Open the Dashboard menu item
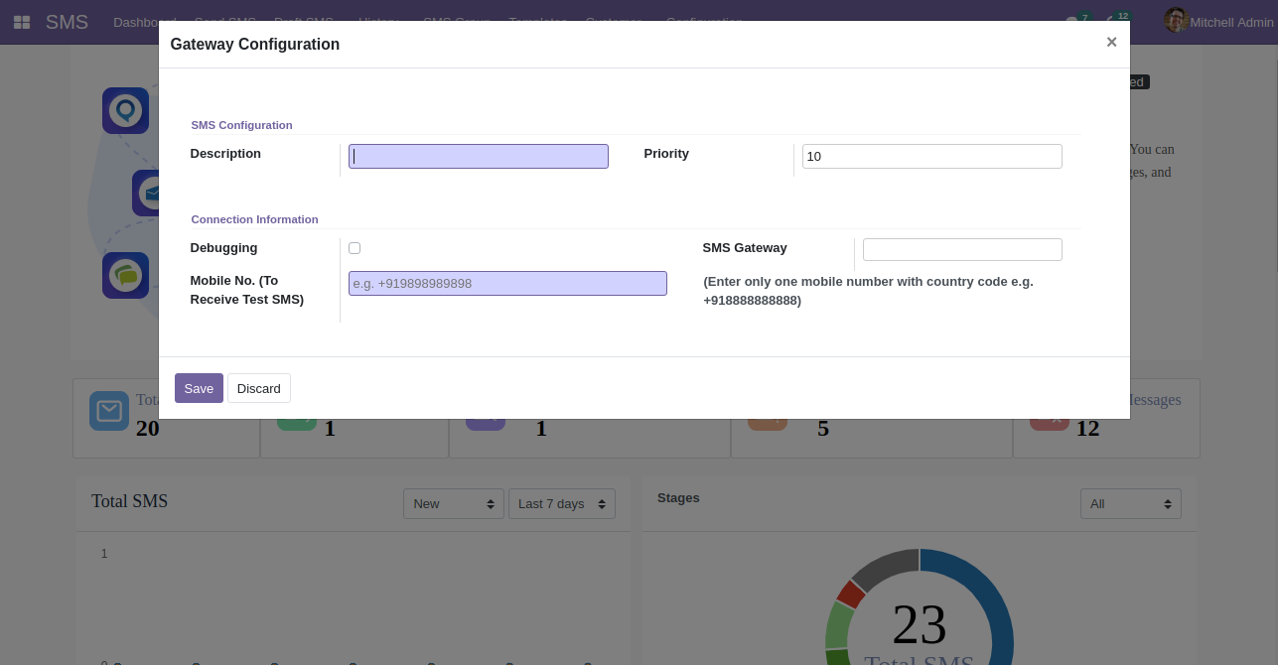This screenshot has height=665, width=1278. pyautogui.click(x=144, y=22)
